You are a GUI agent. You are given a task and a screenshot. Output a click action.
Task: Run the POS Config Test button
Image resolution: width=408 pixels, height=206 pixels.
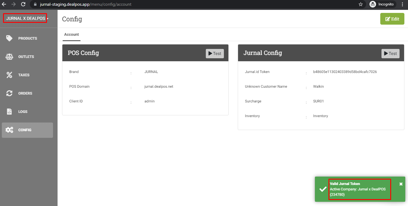(215, 53)
